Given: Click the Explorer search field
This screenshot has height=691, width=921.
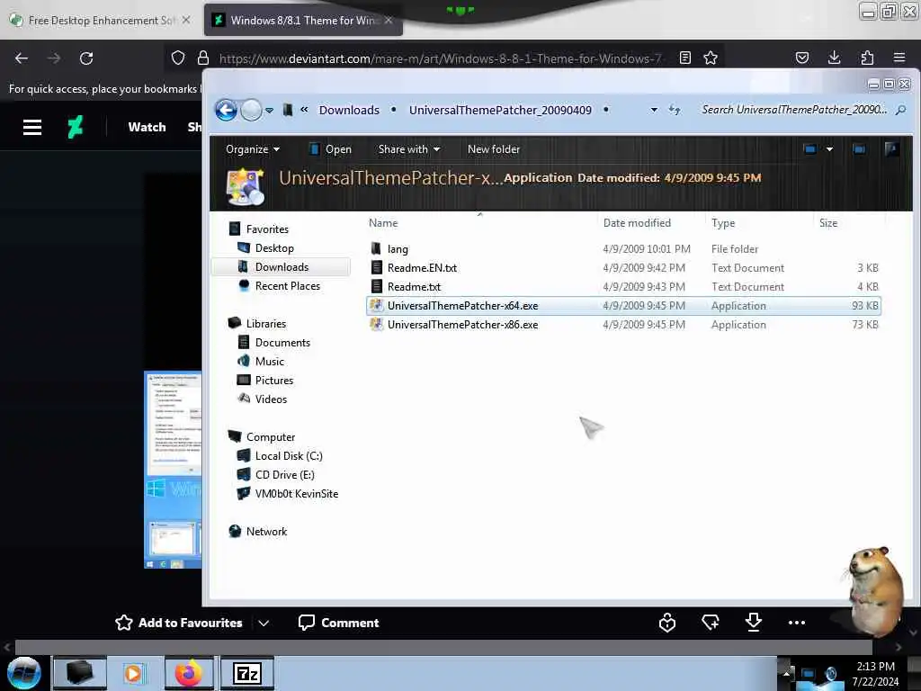Looking at the screenshot, I should [794, 110].
